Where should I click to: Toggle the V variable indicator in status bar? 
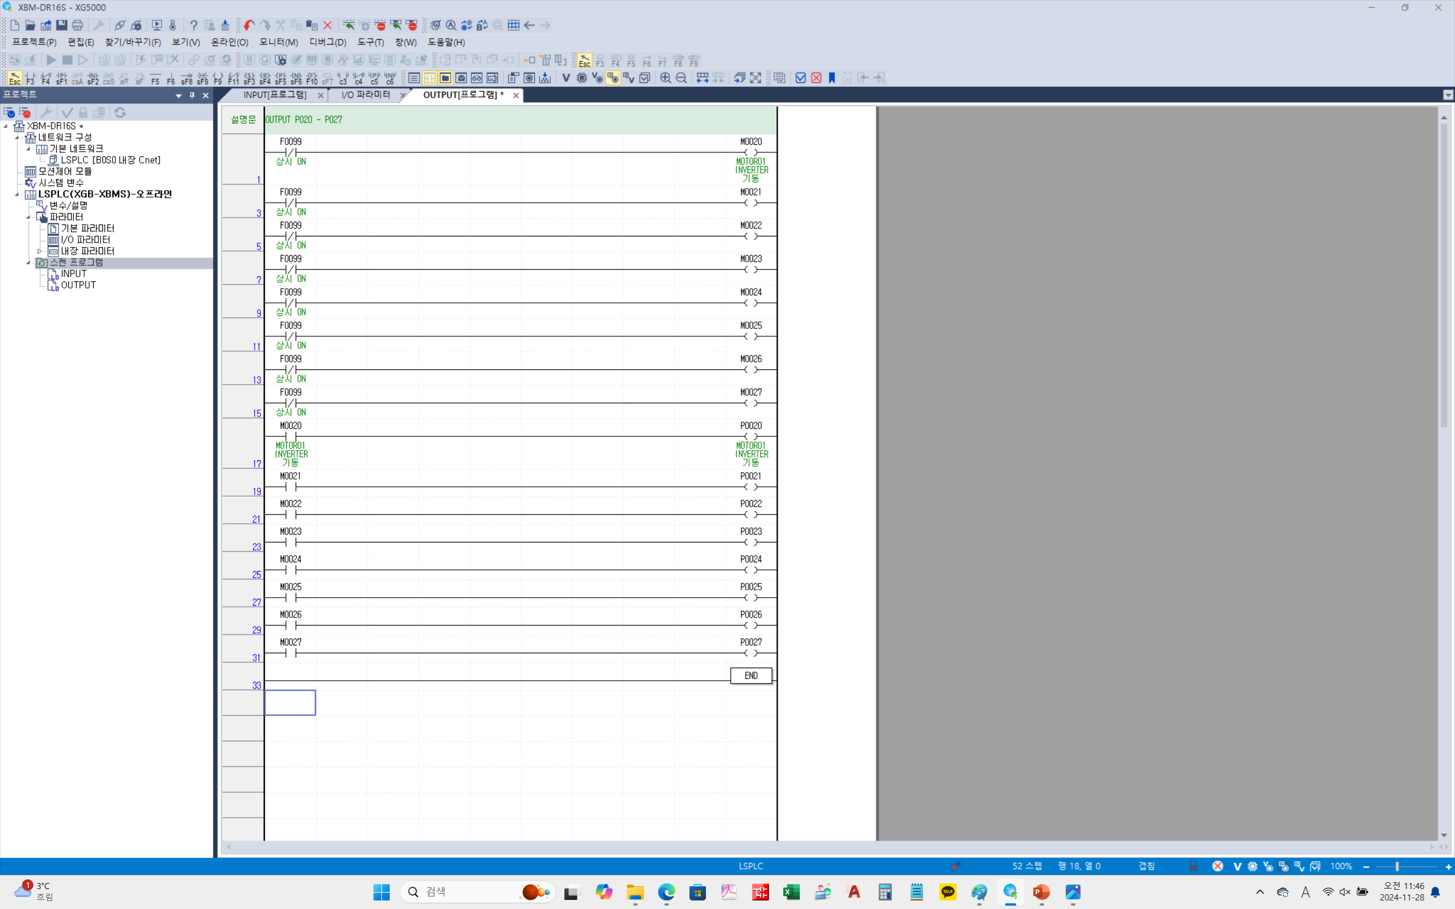pos(1237,866)
